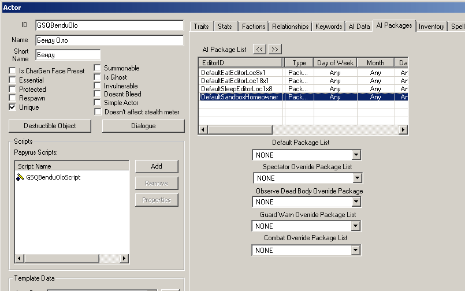Click the Type column header
The height and width of the screenshot is (291, 465).
click(x=299, y=63)
